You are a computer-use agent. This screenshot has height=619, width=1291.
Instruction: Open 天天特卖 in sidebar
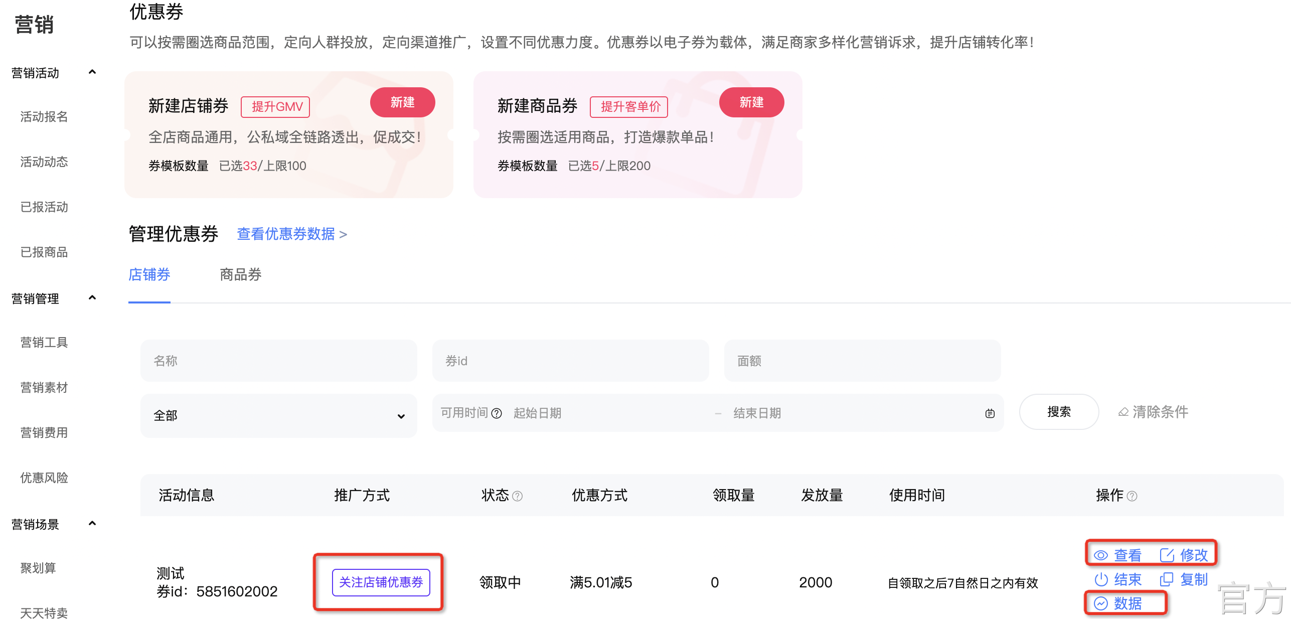[44, 612]
